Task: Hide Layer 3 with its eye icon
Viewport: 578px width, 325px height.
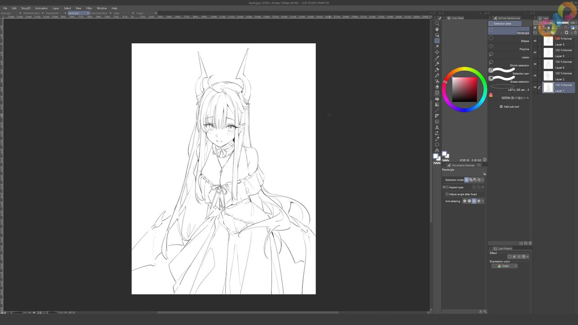Action: pyautogui.click(x=535, y=41)
